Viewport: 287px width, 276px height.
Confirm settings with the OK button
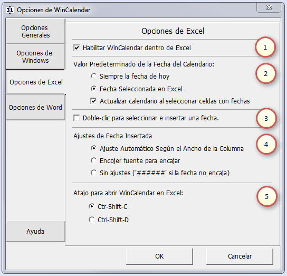159,256
